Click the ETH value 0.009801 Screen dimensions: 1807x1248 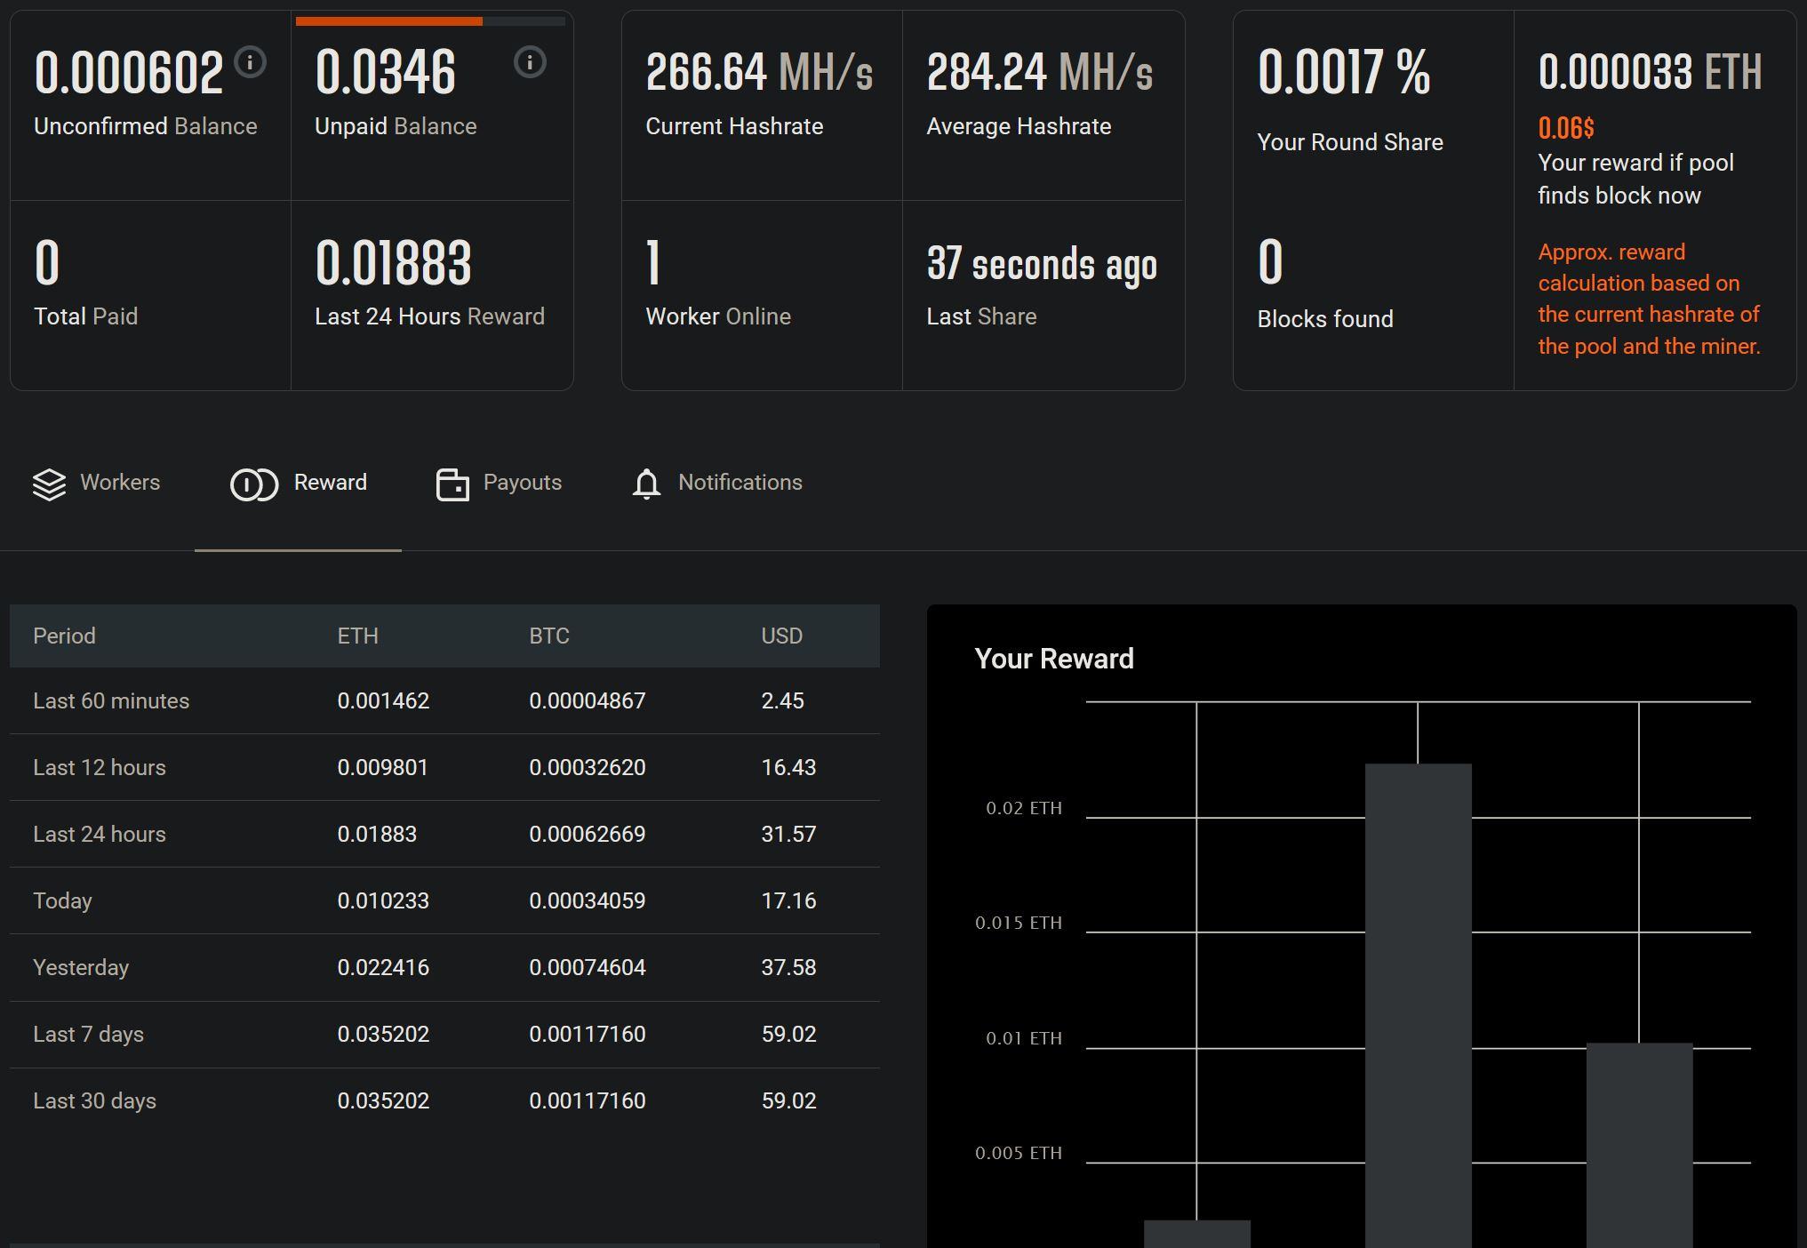tap(382, 767)
